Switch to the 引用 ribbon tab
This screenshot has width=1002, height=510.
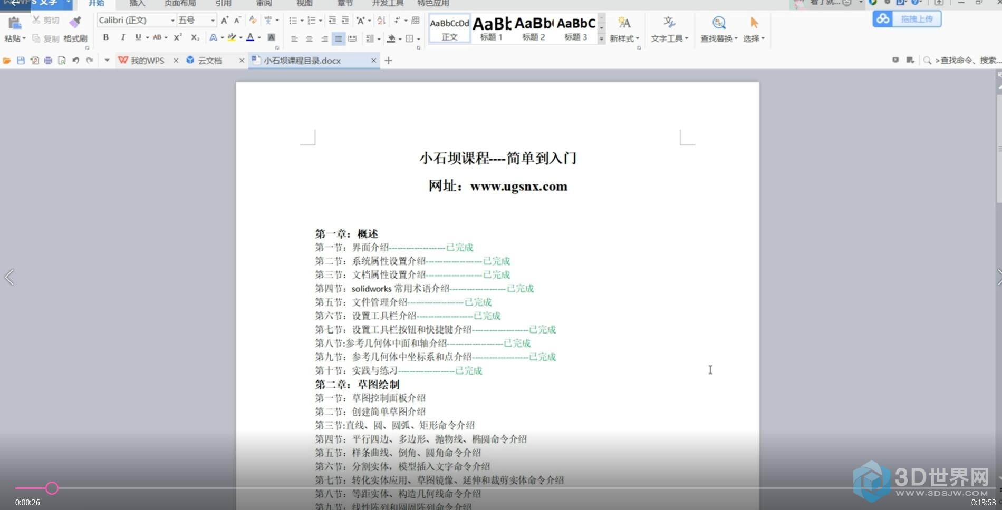223,3
